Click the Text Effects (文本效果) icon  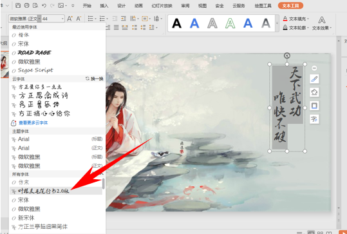(322, 20)
